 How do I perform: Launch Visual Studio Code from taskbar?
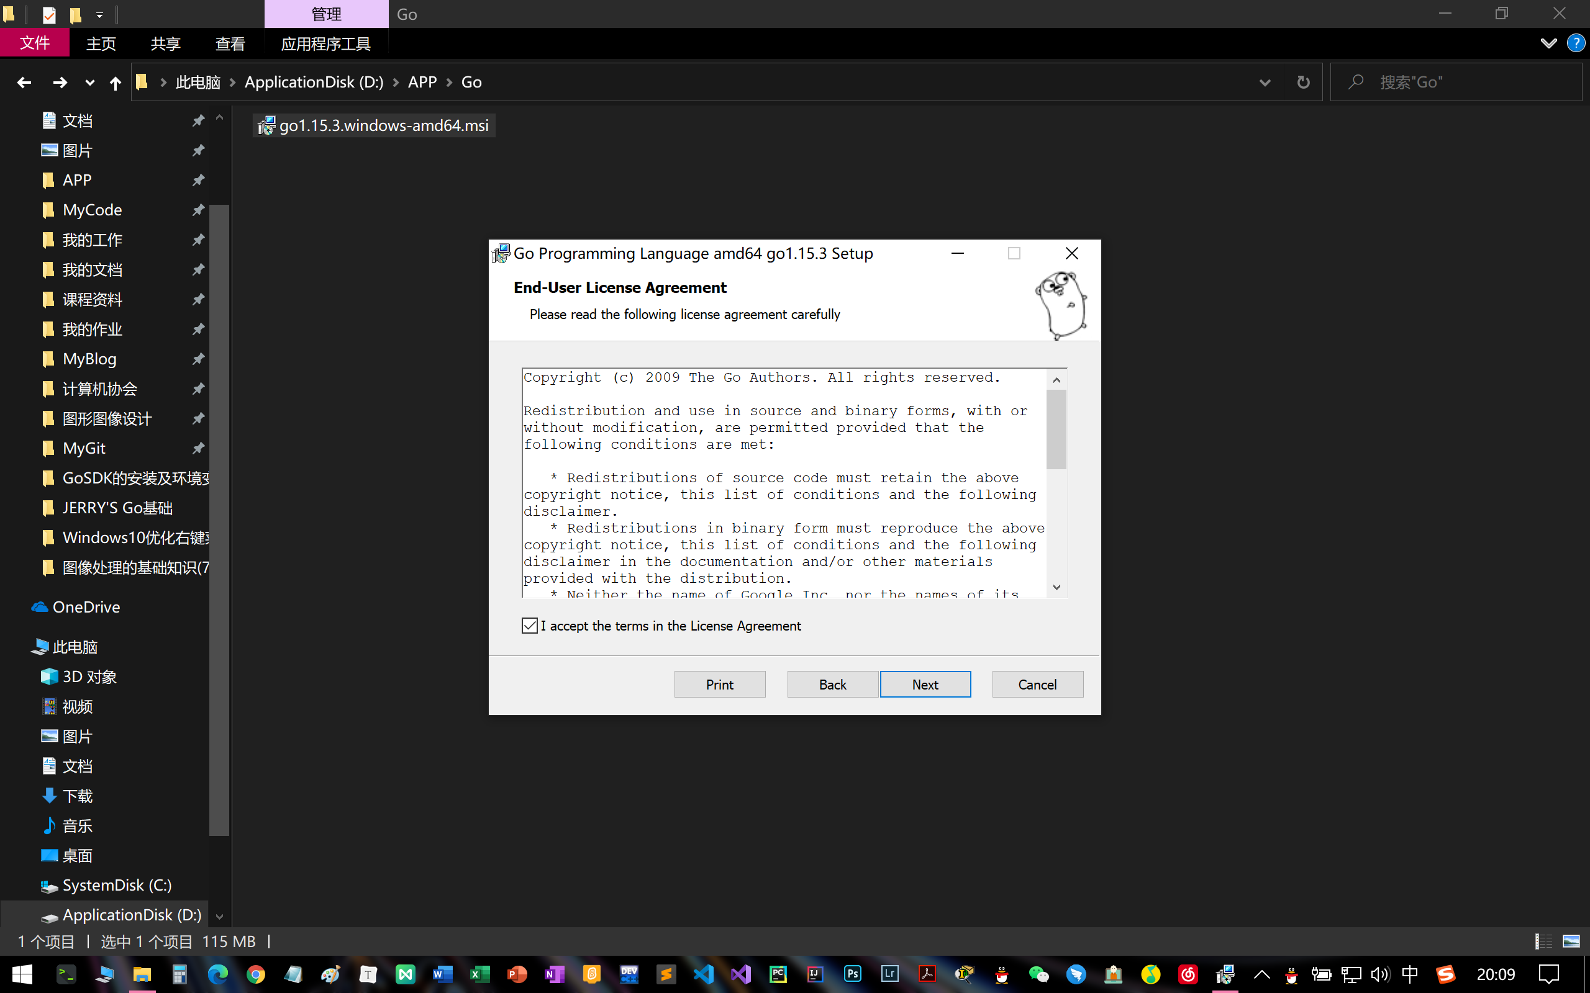704,974
